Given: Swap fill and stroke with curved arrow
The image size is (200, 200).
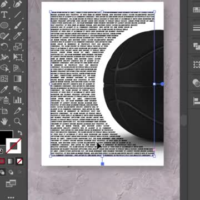Looking at the screenshot, I should (20, 133).
